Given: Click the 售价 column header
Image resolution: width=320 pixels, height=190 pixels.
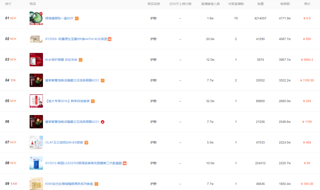Looking at the screenshot, I should pos(307,4).
